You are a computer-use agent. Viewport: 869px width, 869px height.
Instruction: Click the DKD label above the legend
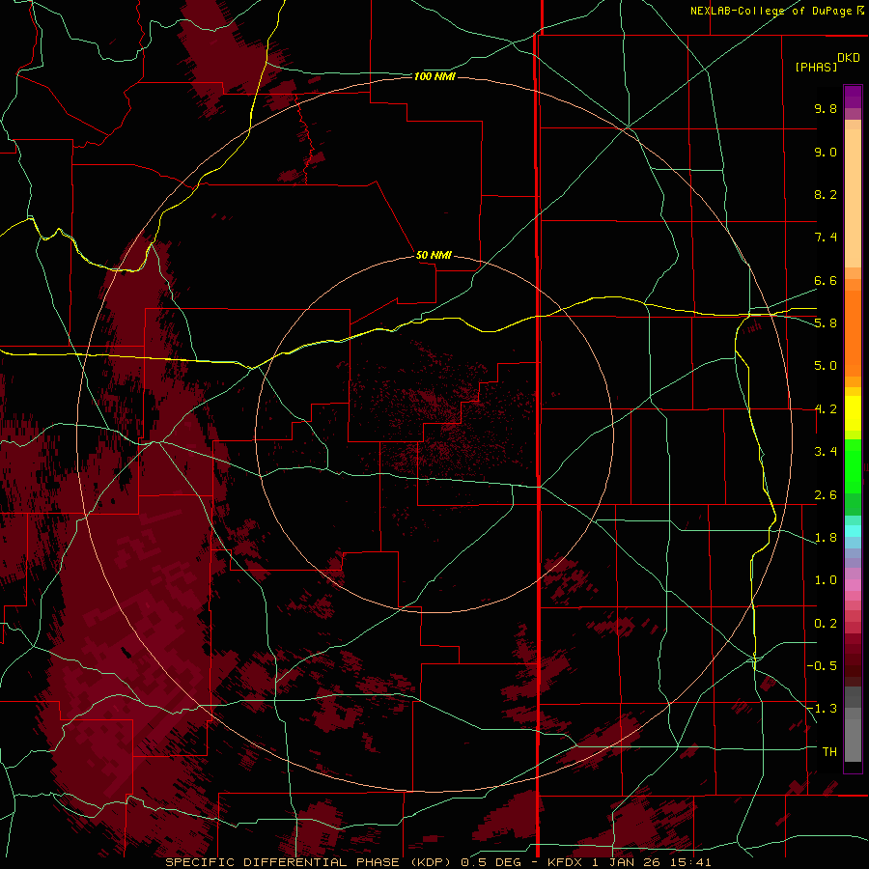pos(849,58)
